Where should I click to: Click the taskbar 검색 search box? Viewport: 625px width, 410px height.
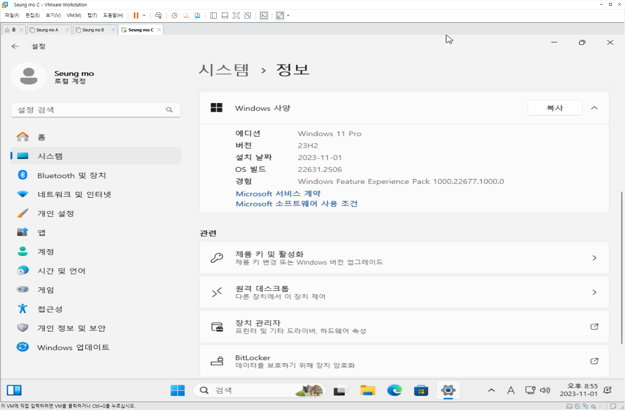(259, 390)
